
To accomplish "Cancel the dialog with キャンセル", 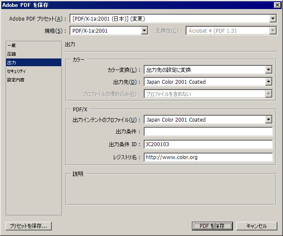I will click(x=256, y=226).
